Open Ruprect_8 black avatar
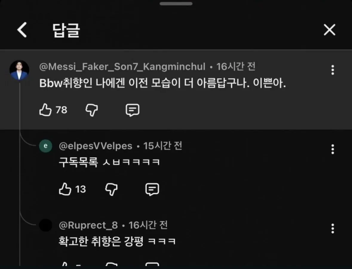This screenshot has width=352, height=269. point(46,225)
